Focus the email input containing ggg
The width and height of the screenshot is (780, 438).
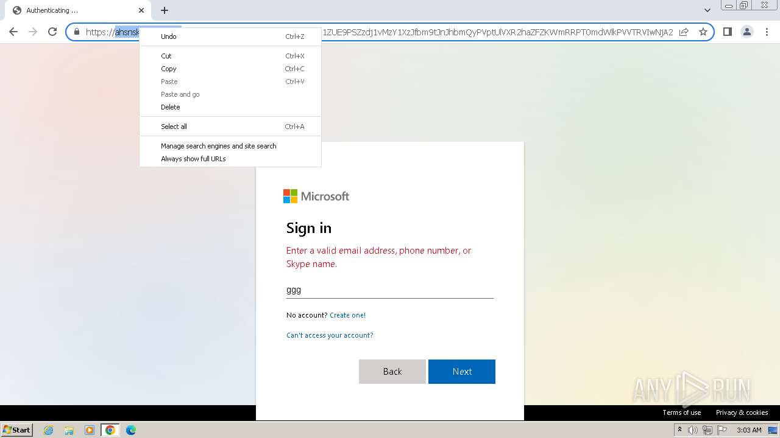pos(390,290)
